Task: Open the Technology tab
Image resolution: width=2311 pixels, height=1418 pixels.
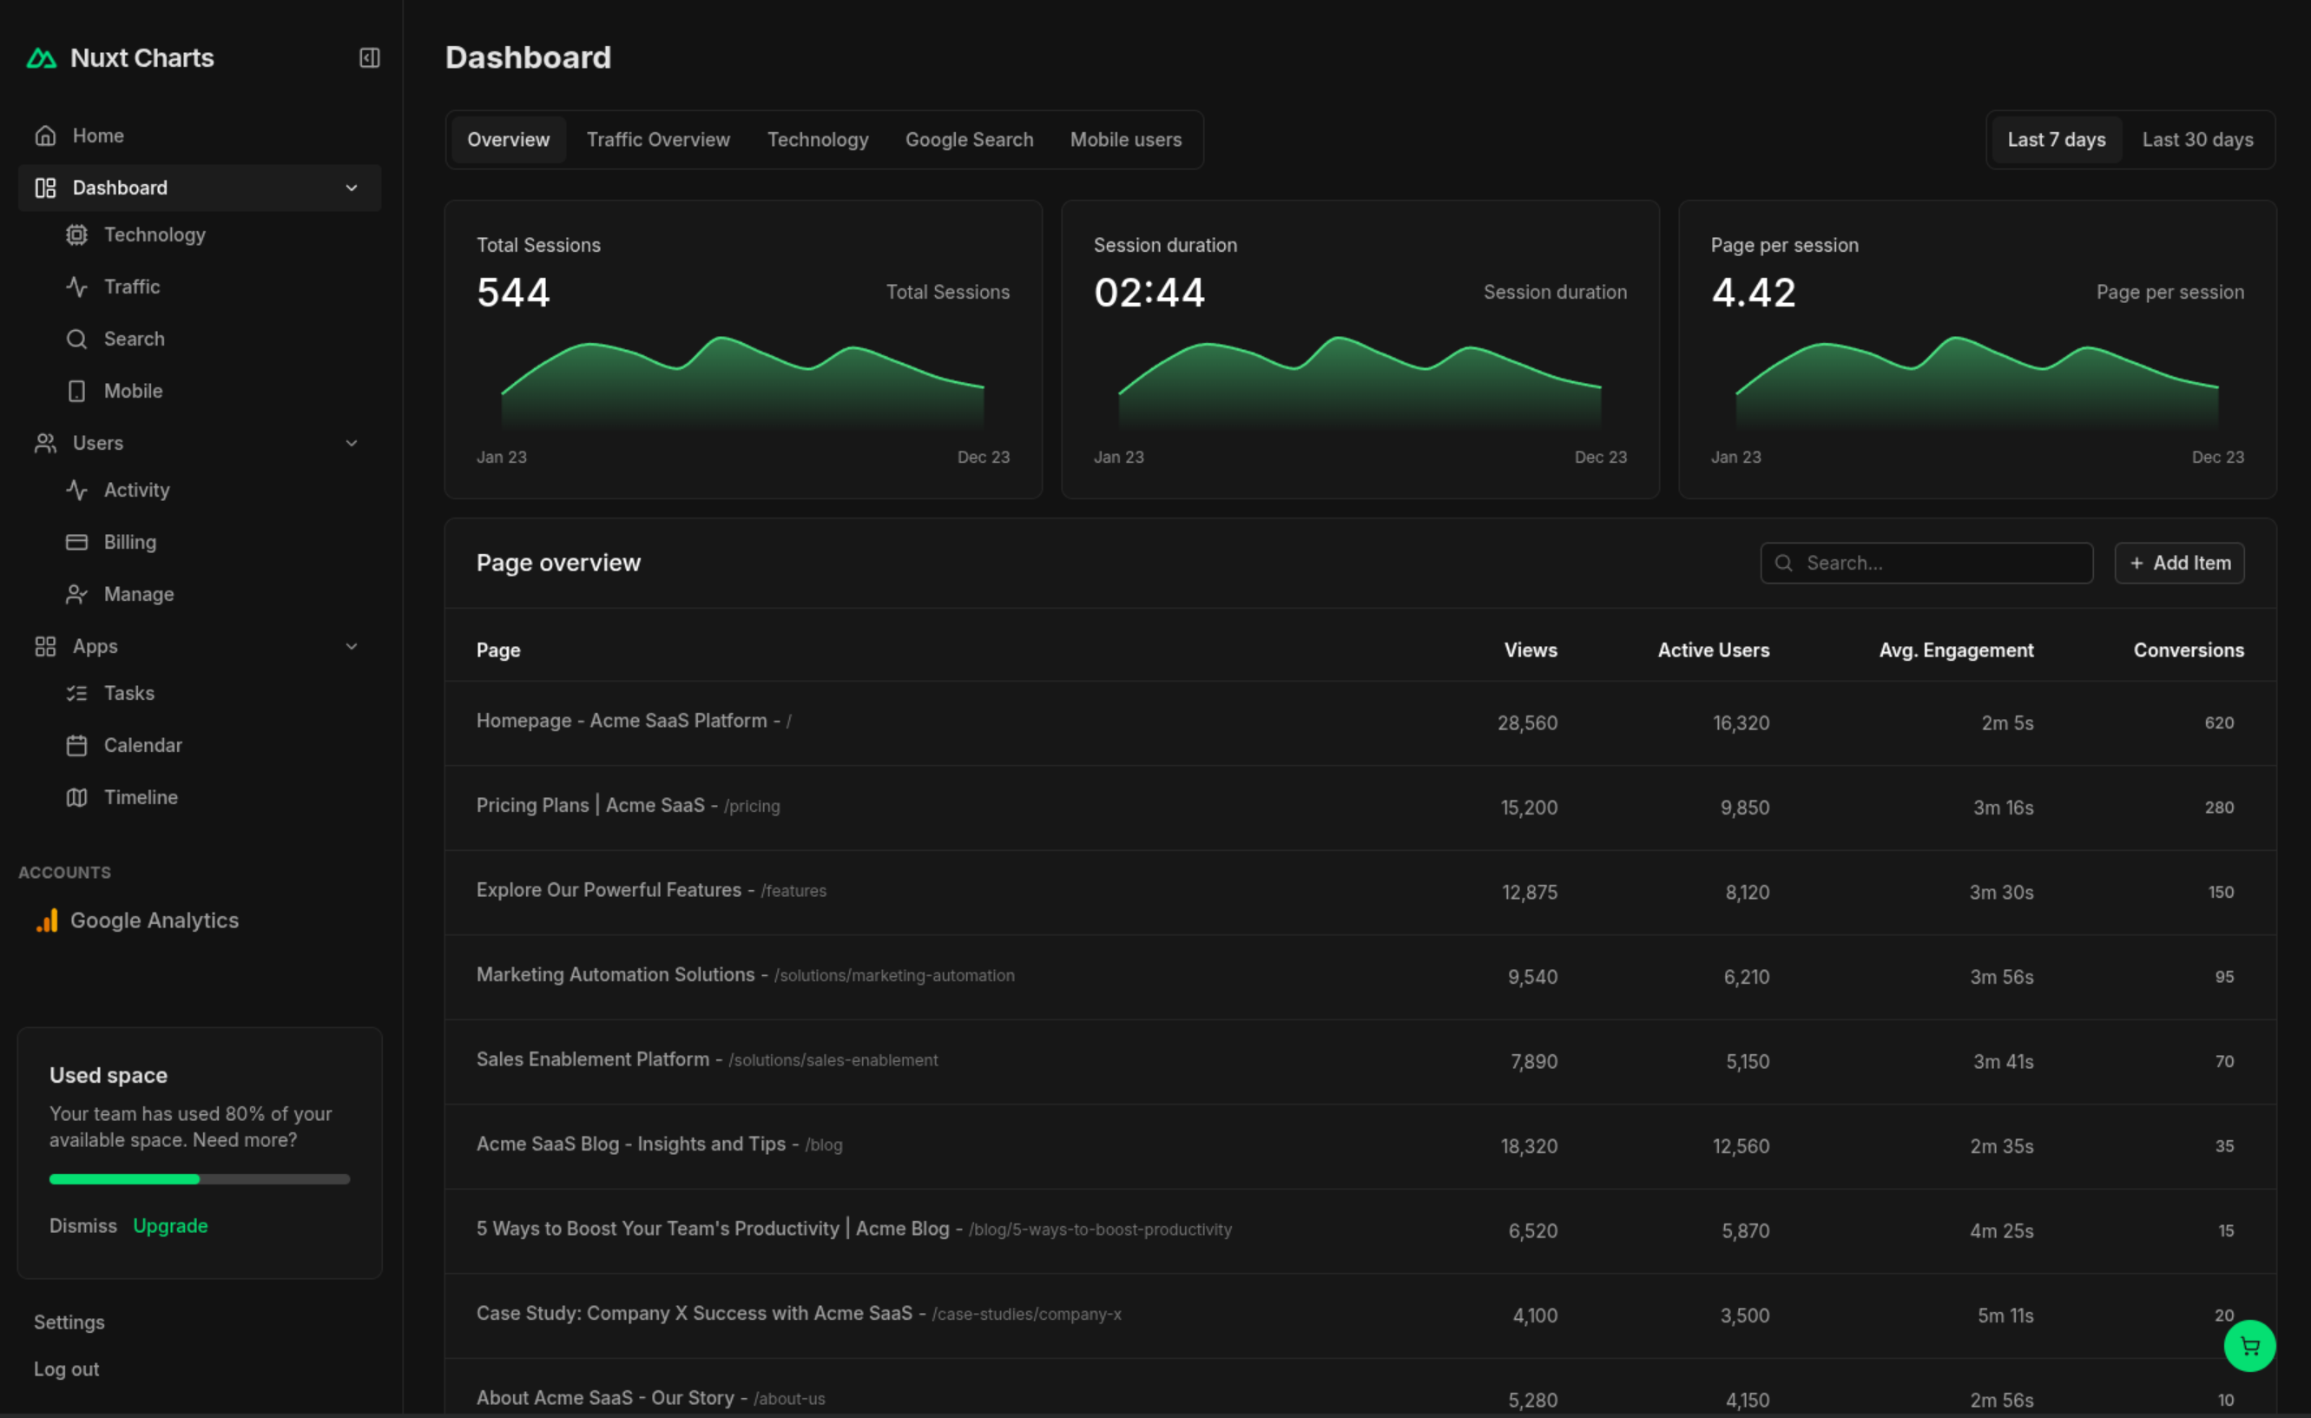Action: tap(818, 140)
